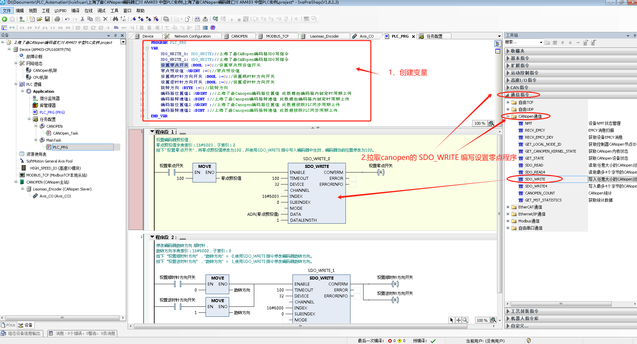
Task: Click the gear build icon
Action: (215, 19)
